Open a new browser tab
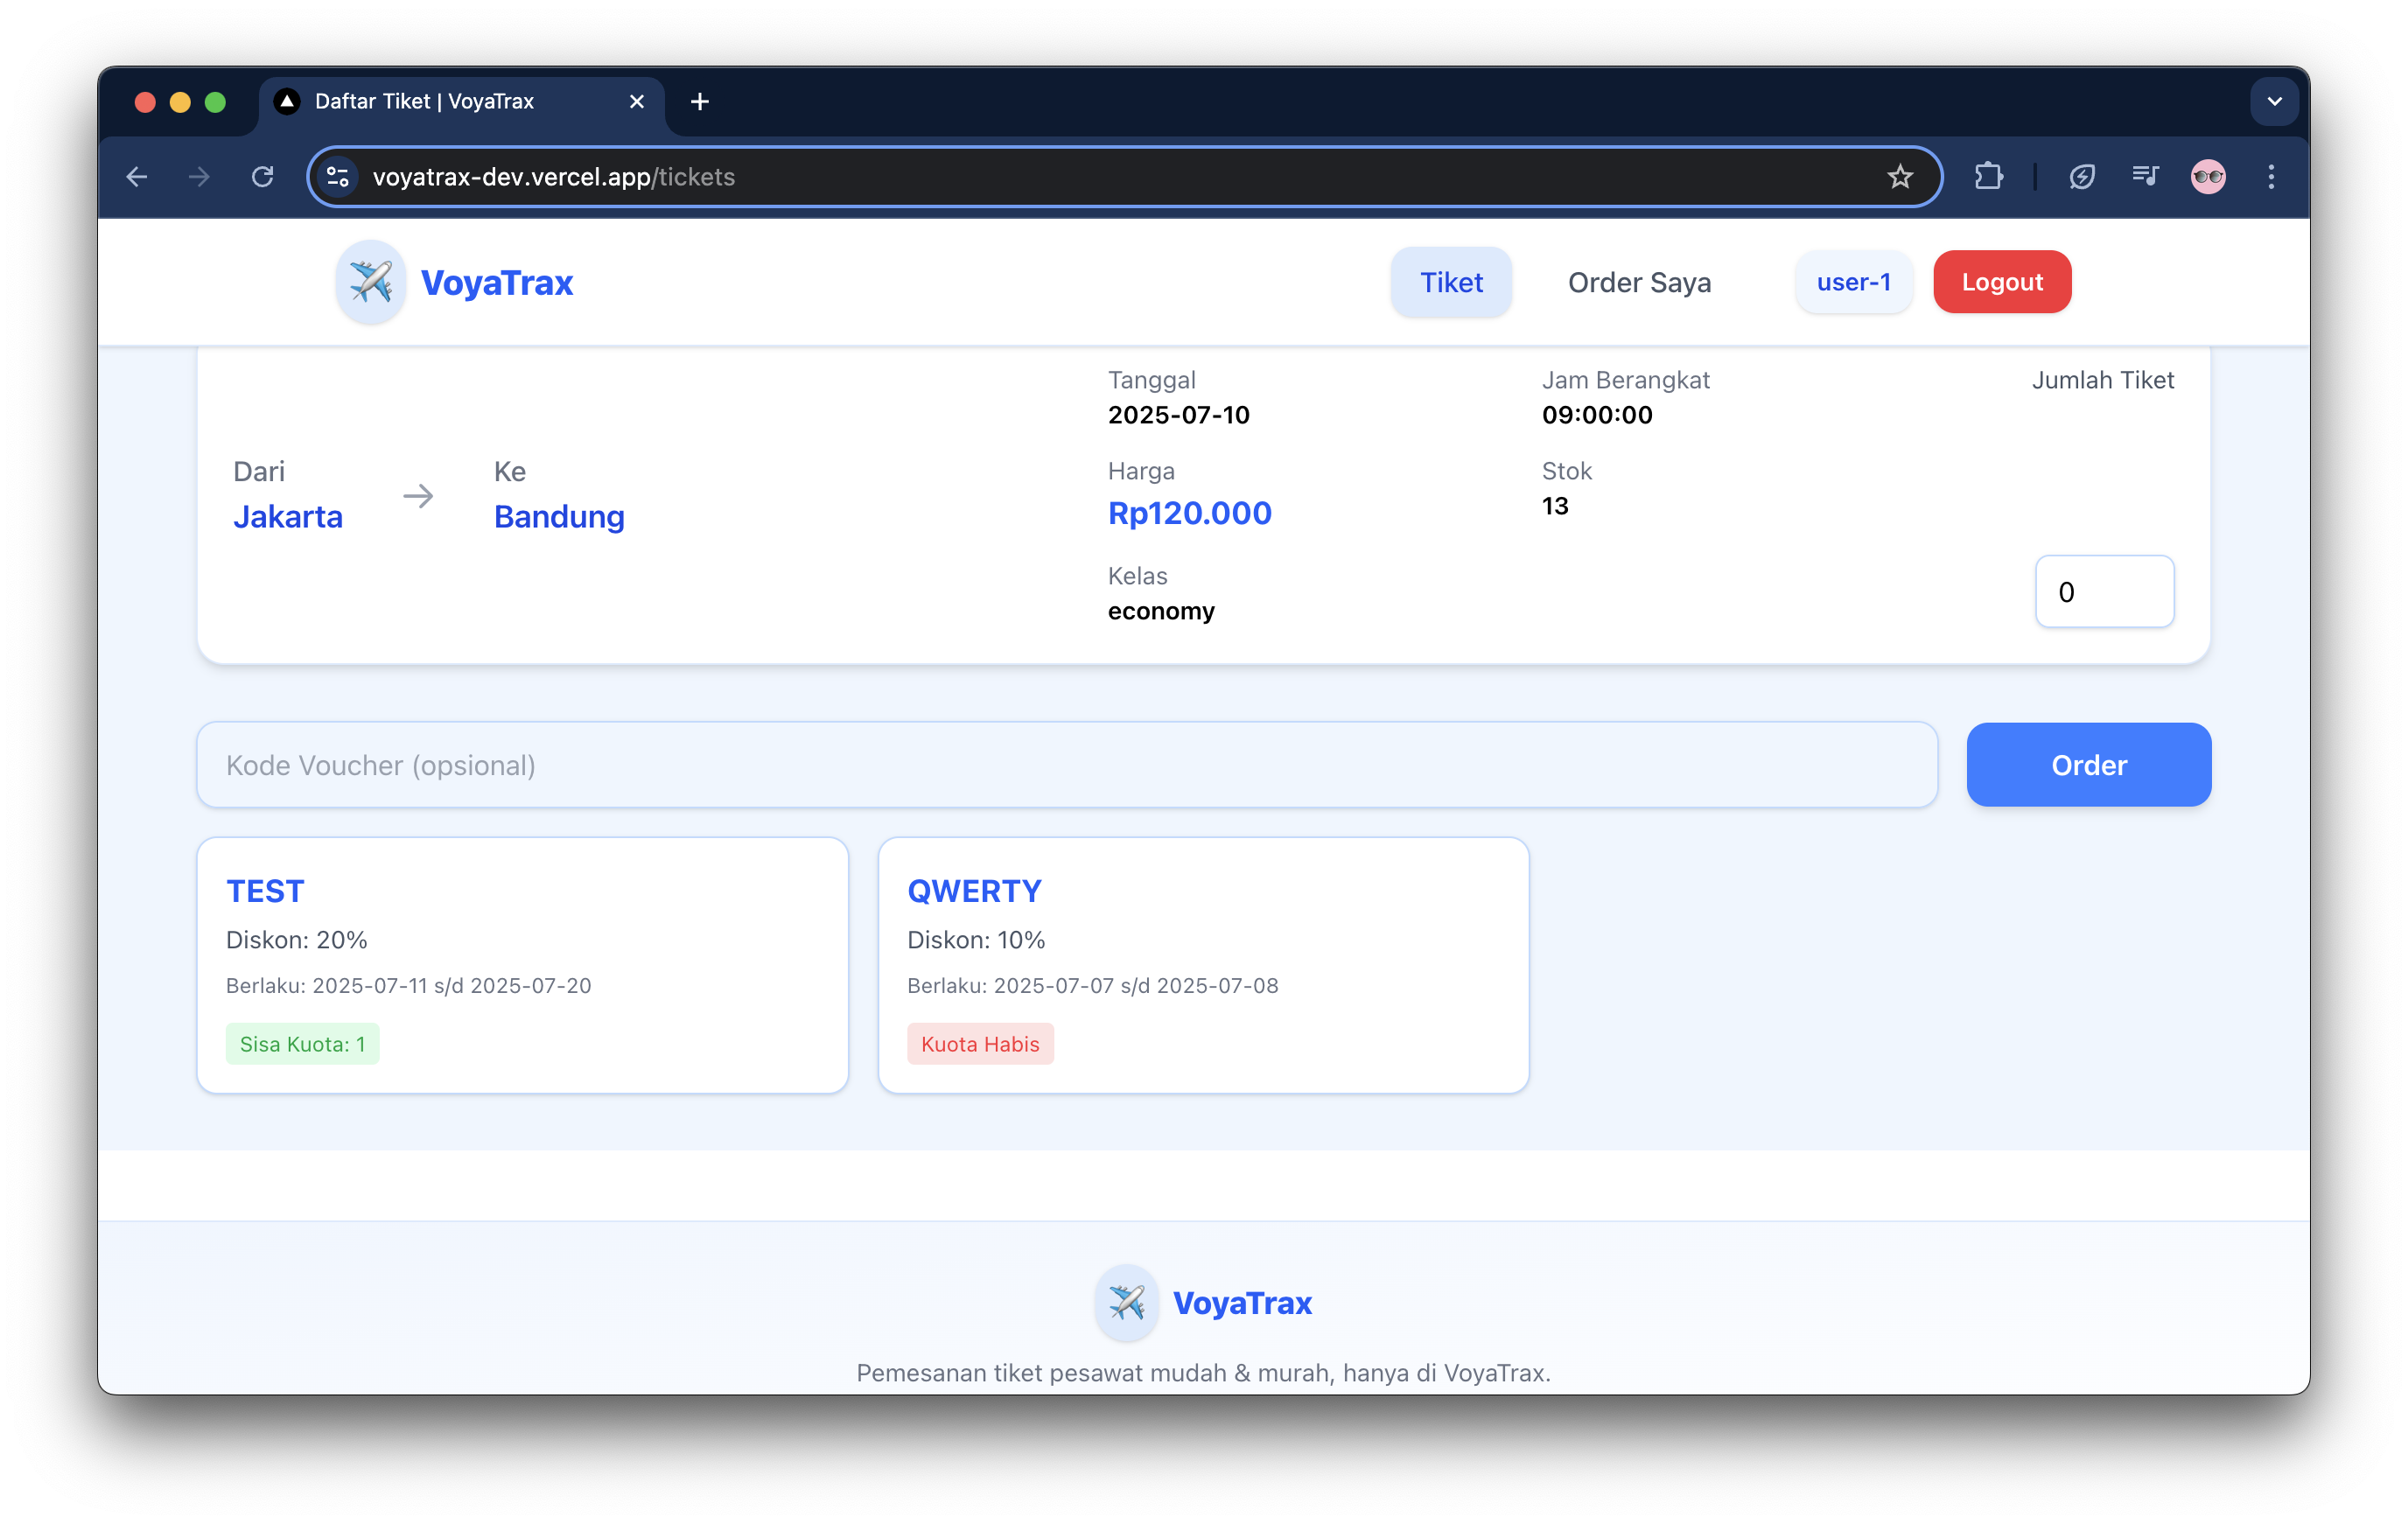Viewport: 2408px width, 1524px height. (x=700, y=101)
